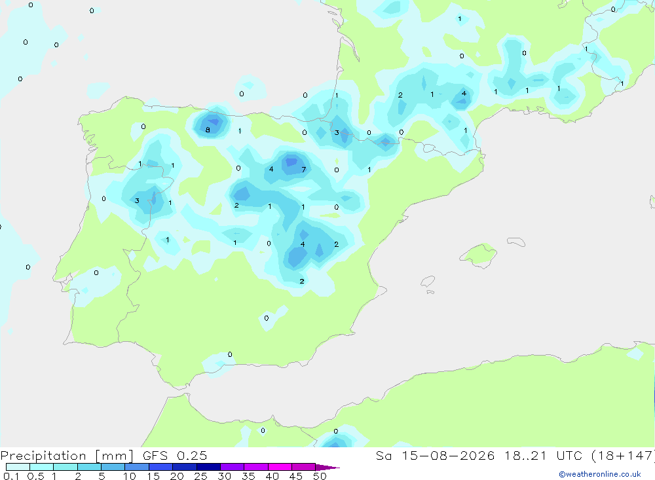Click the '7' precipitation value in central Spain
The height and width of the screenshot is (480, 655).
click(304, 170)
